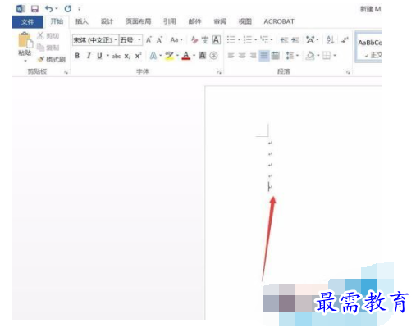Apply paragraph Shading paint bucket color
This screenshot has height=328, width=416.
pos(310,56)
